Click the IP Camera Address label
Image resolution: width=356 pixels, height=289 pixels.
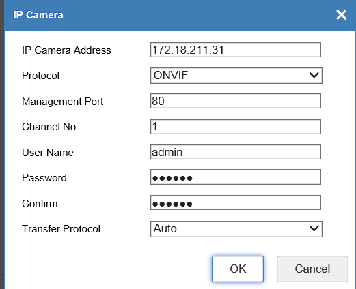[x=66, y=50]
